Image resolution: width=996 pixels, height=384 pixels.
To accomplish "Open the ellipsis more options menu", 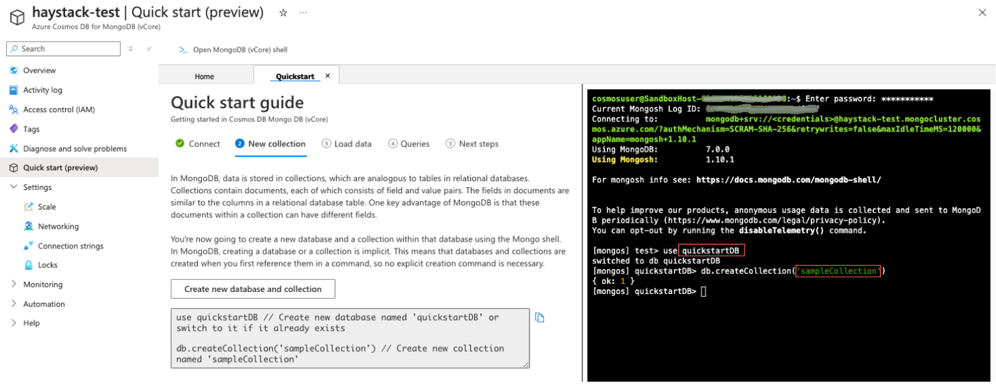I will pyautogui.click(x=303, y=13).
